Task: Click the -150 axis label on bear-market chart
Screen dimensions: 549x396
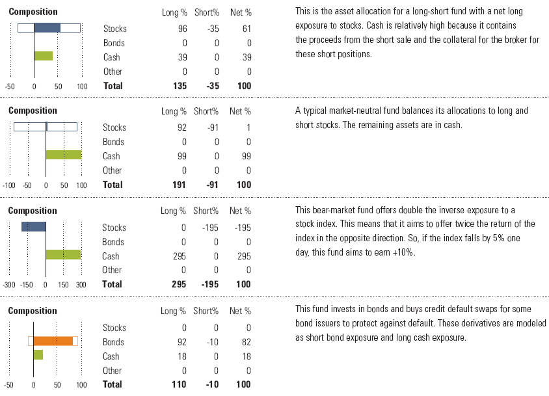Action: pyautogui.click(x=27, y=285)
